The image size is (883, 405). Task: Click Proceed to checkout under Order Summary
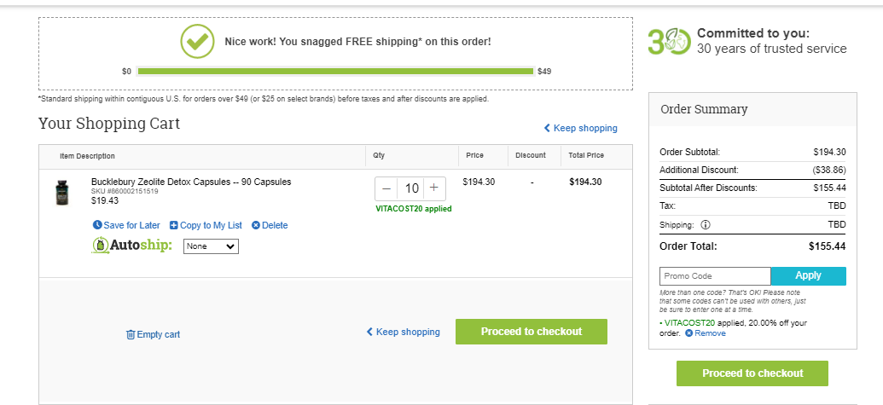tap(752, 373)
